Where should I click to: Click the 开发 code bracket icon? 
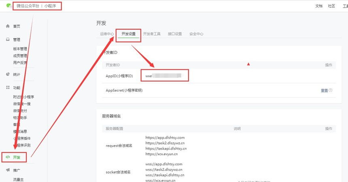pyautogui.click(x=8, y=157)
